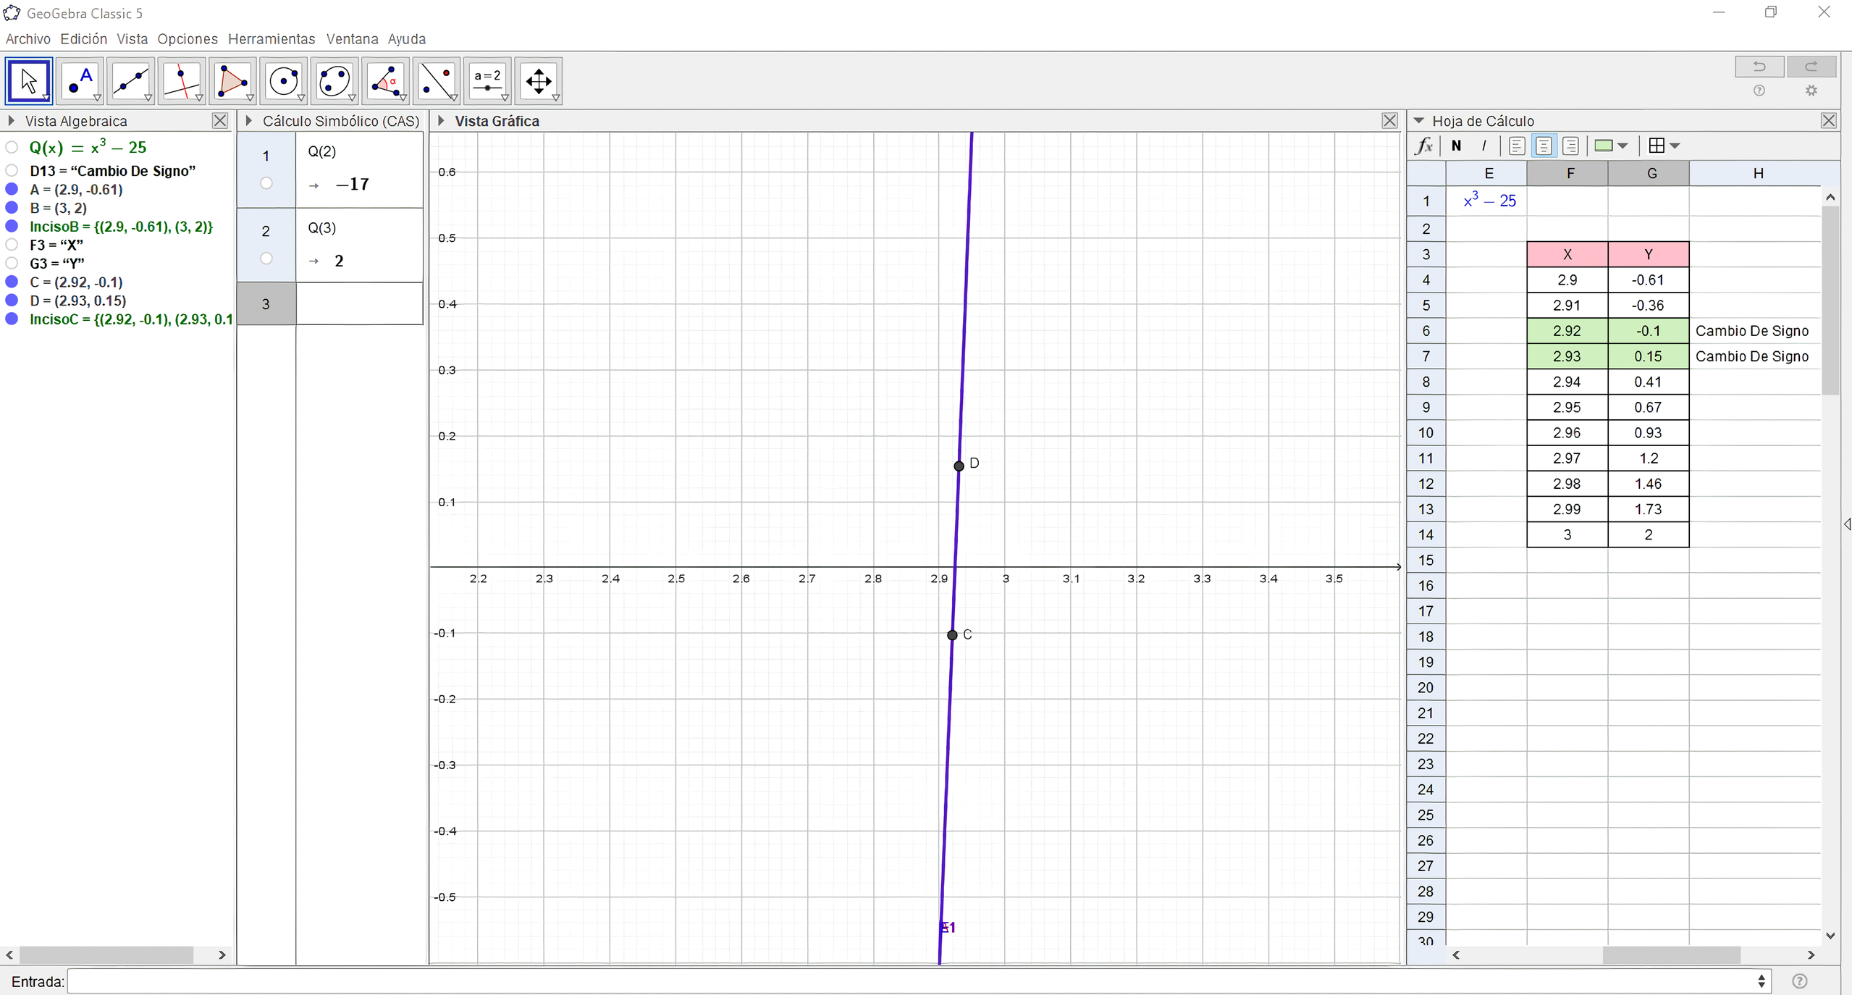1852x995 pixels.
Task: Select the Slider tool
Action: point(487,80)
